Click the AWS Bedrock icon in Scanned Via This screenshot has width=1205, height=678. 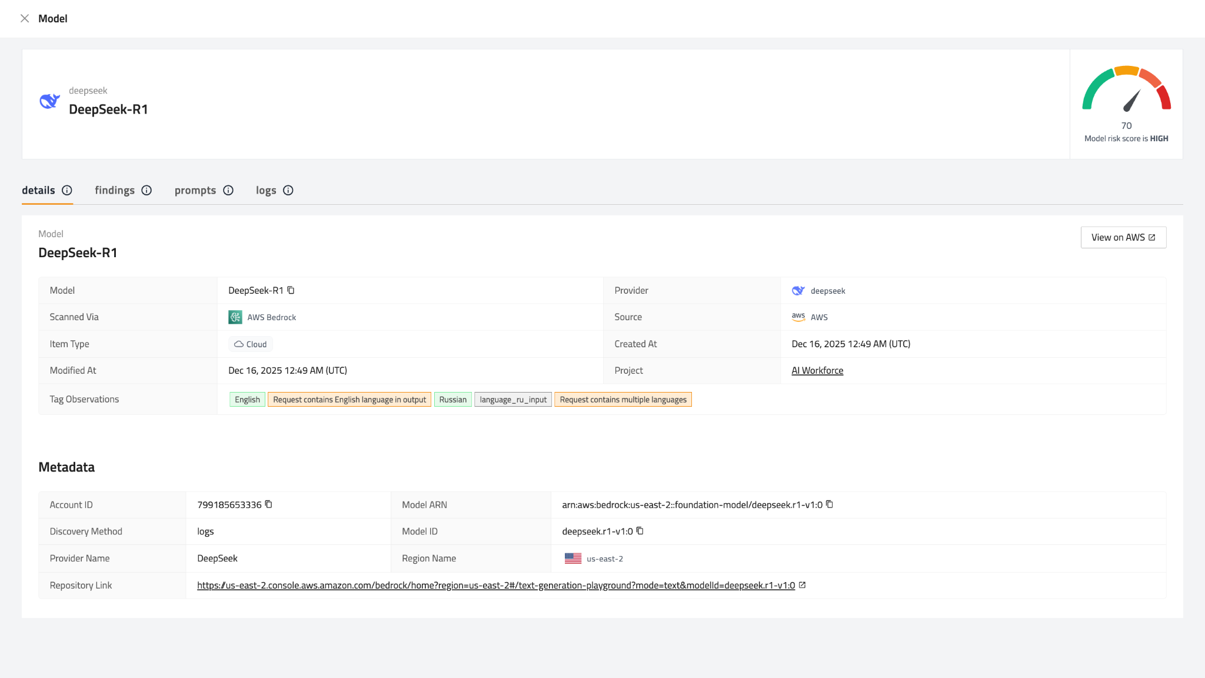[x=235, y=317]
